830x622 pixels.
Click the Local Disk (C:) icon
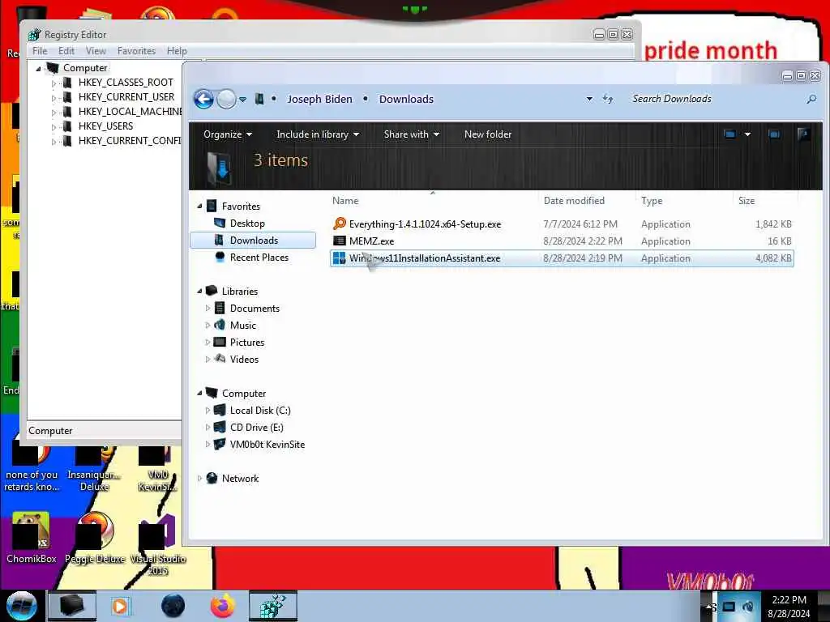220,410
